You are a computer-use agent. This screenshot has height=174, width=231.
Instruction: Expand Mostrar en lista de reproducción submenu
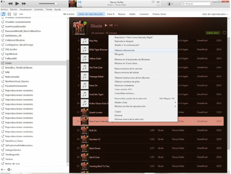coord(143,106)
